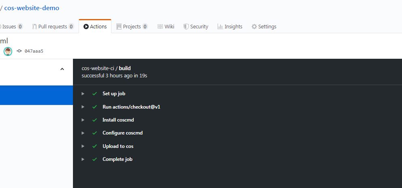Open the Issues tab
The height and width of the screenshot is (188, 402).
9,27
